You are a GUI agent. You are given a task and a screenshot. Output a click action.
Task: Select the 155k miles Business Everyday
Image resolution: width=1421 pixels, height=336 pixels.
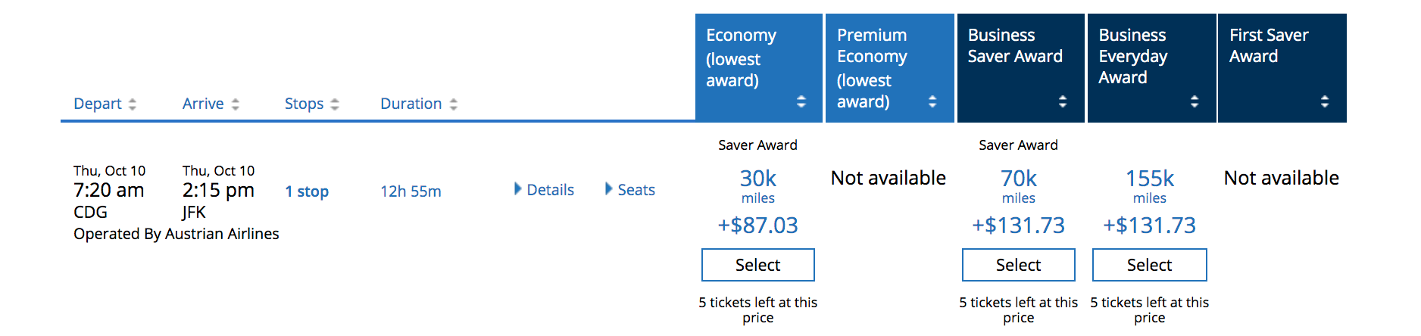[x=1149, y=265]
